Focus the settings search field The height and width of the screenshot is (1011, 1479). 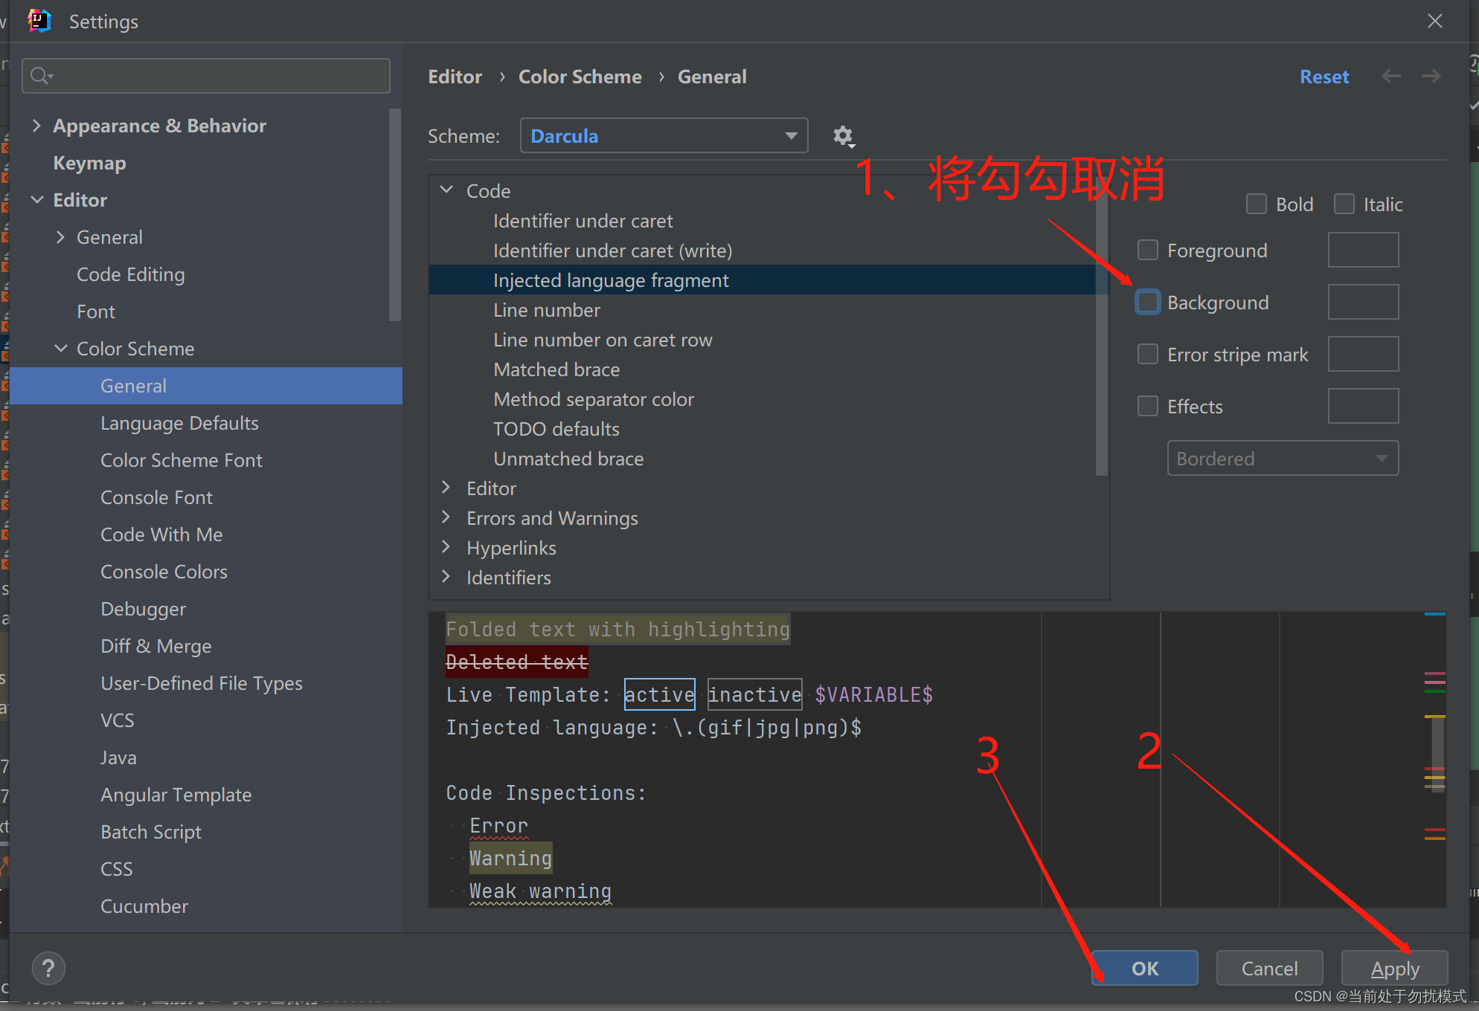click(x=216, y=76)
